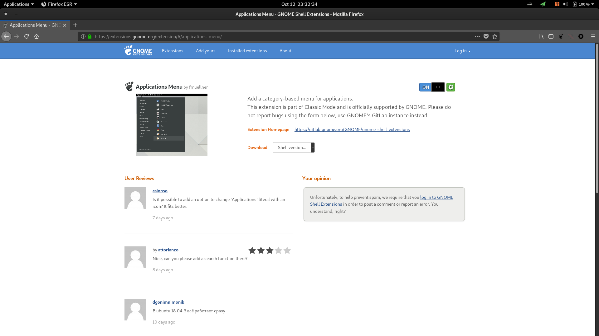Enable the Applications Menu extension settings
The height and width of the screenshot is (336, 599).
(450, 87)
